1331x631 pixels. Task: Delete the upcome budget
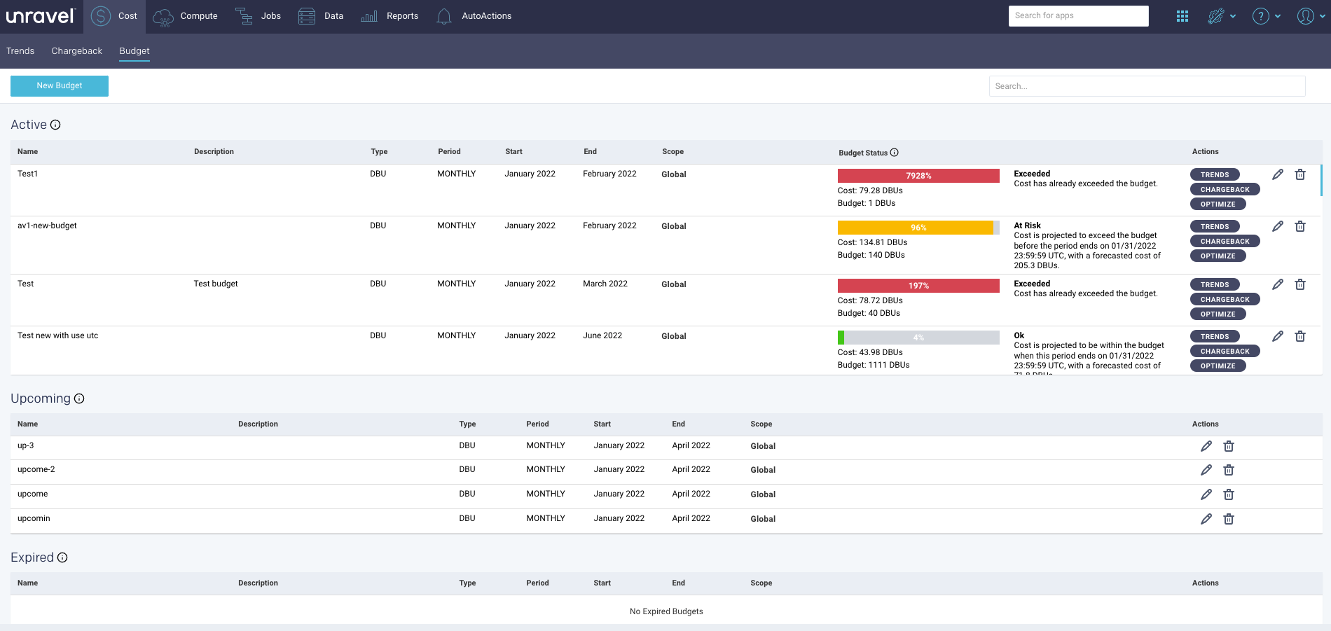(x=1229, y=494)
